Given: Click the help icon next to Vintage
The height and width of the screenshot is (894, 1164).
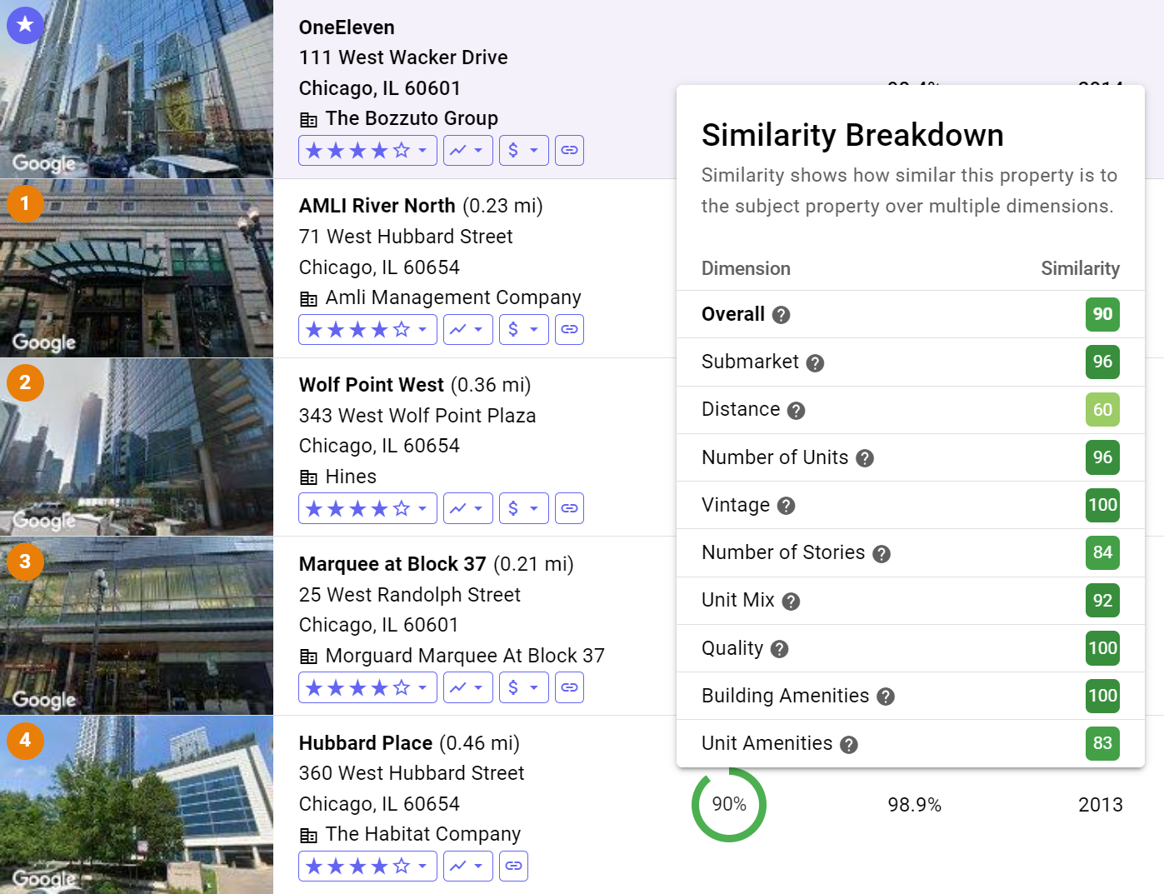Looking at the screenshot, I should click(x=787, y=506).
